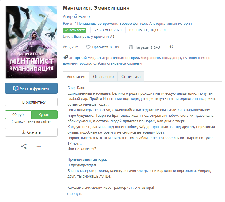Click the audio speaker icon

[x=171, y=47]
